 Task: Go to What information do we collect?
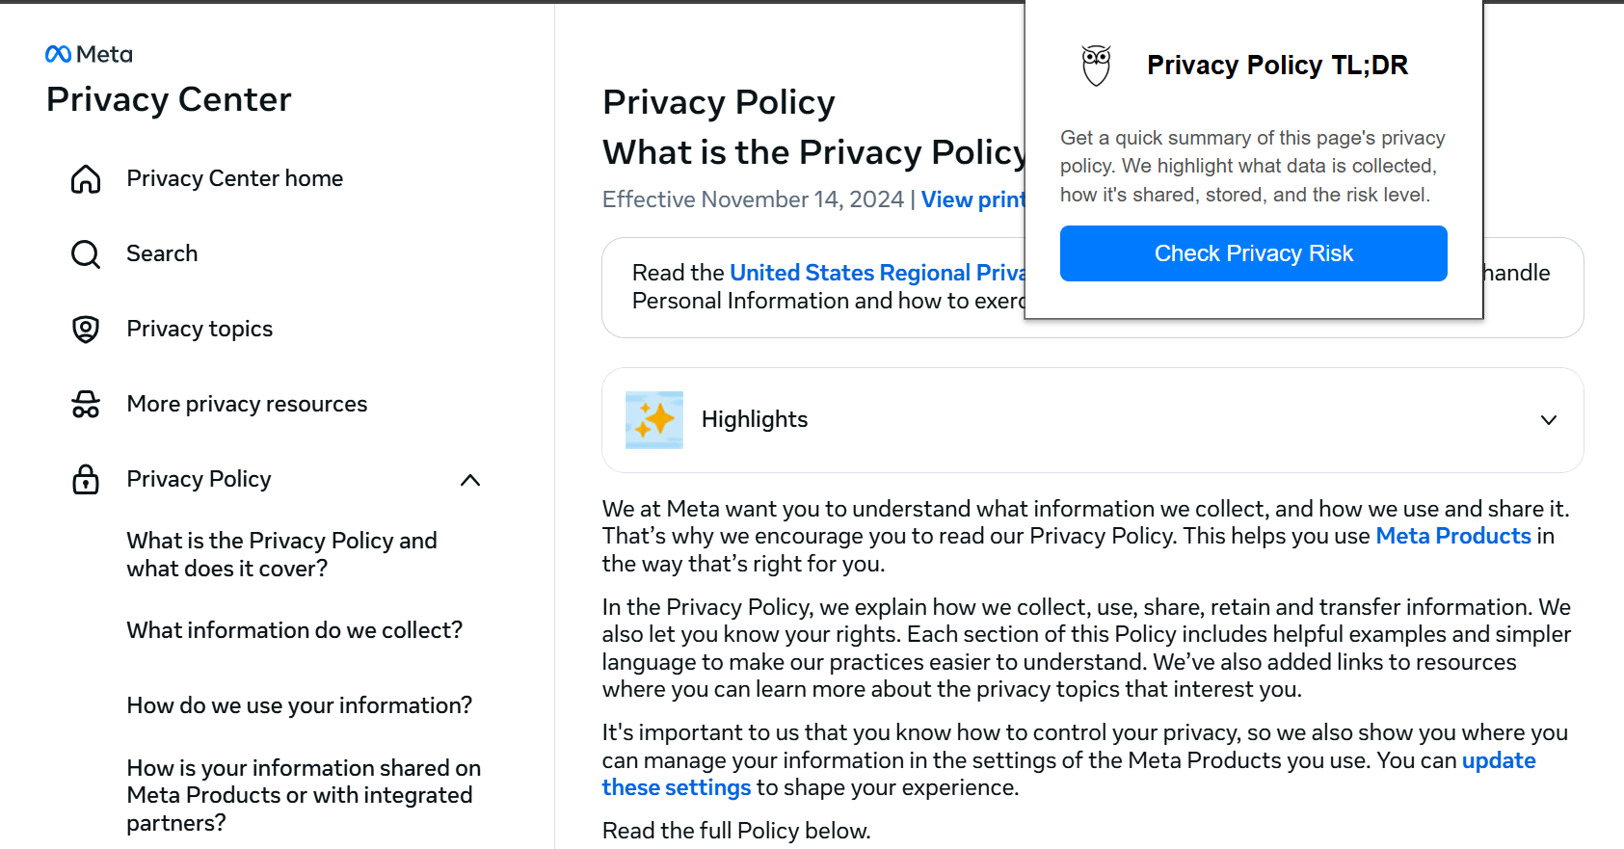[x=294, y=631]
